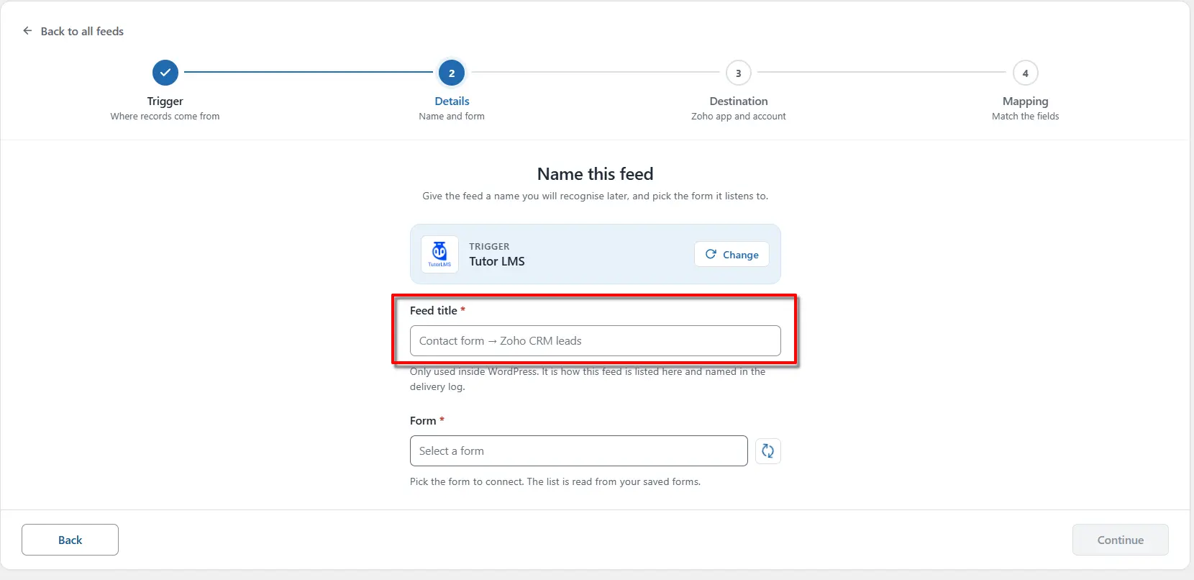
Task: Click the 'Where records come from' subtitle
Action: (x=165, y=116)
